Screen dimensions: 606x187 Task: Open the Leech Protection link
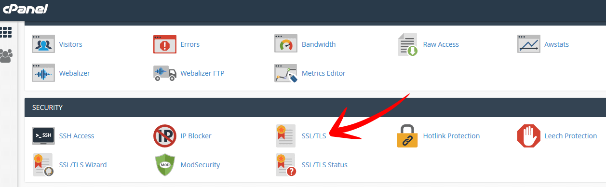coord(571,136)
